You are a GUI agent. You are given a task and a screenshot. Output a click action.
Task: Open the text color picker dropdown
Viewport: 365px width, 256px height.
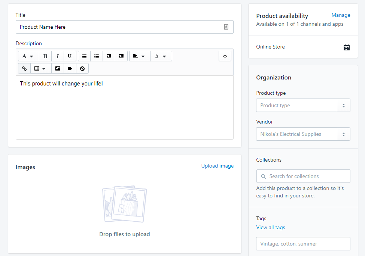(x=161, y=56)
